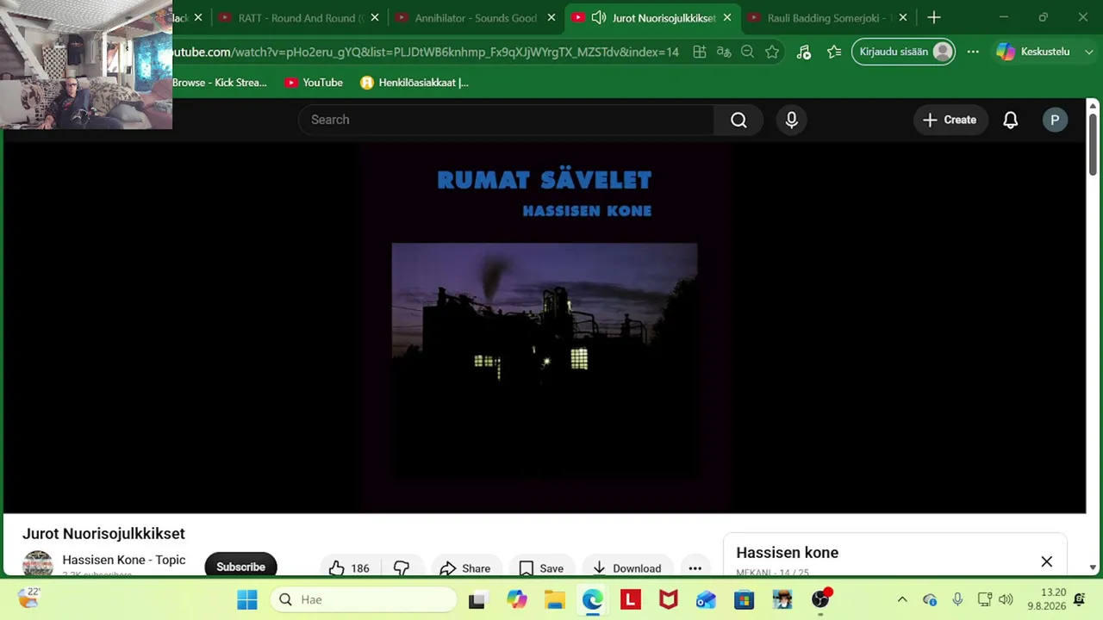Screen dimensions: 1103x620
Task: Close the Rauli Badding Somerjoki tab
Action: coord(902,17)
